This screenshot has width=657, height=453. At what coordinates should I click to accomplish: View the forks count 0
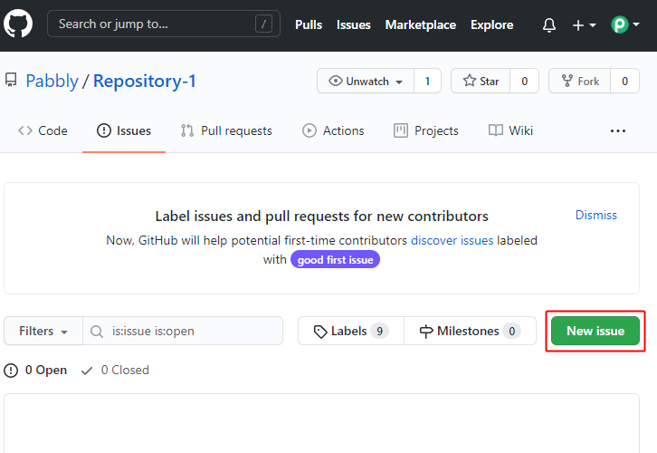tap(624, 81)
